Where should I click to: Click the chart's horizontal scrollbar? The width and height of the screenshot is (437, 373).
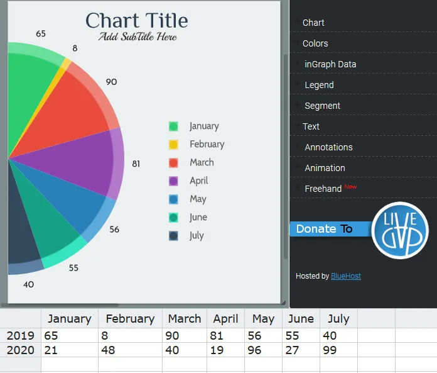point(60,305)
